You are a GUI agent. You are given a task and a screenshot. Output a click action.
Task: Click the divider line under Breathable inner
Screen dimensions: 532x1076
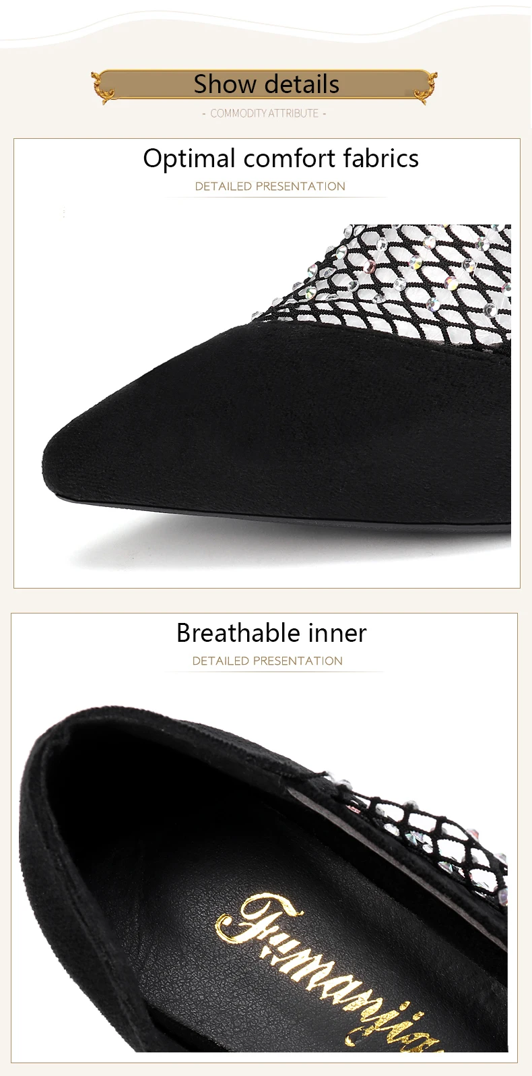(x=275, y=671)
